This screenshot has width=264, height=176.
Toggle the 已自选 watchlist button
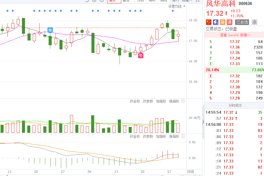[242, 22]
